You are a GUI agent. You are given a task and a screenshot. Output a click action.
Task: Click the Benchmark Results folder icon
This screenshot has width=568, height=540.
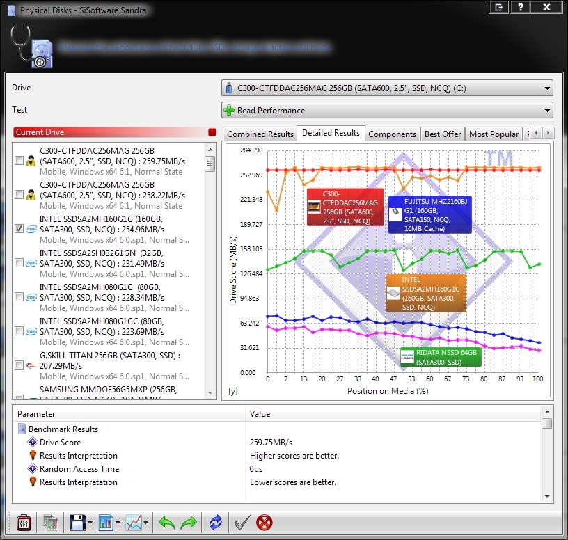click(x=22, y=429)
